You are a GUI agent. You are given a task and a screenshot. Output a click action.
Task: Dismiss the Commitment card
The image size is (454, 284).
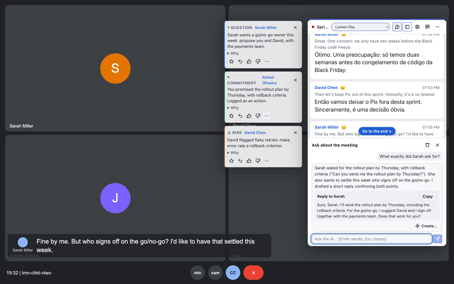click(295, 80)
